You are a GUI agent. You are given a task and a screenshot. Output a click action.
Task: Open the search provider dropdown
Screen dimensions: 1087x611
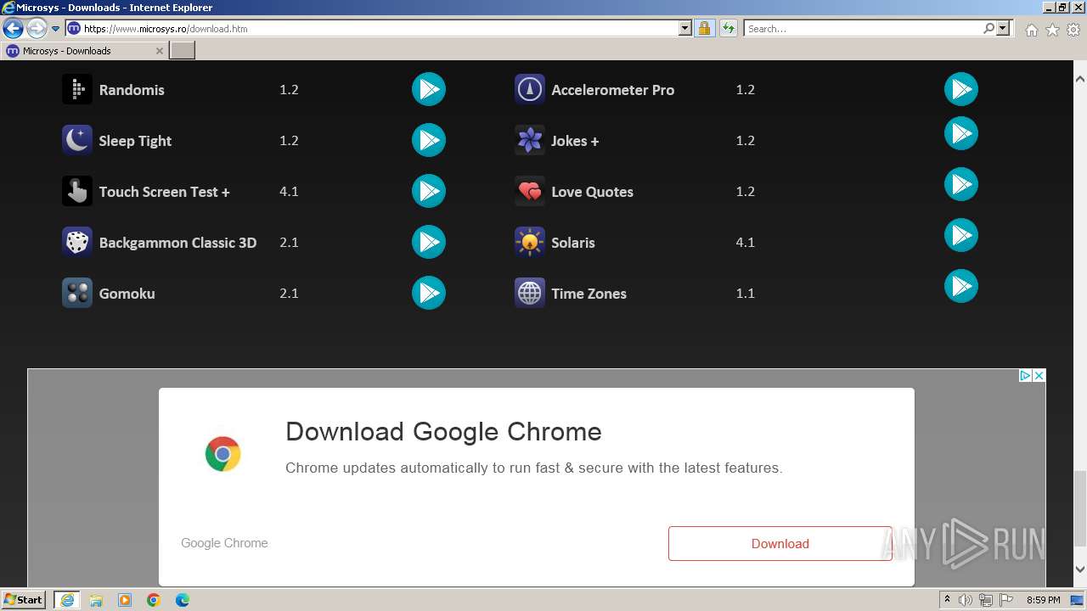pos(1003,28)
